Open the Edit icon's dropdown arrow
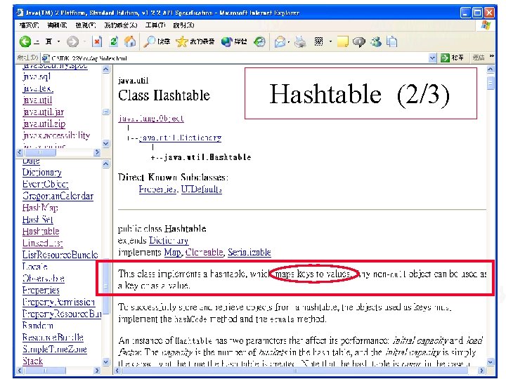Image resolution: width=506 pixels, height=379 pixels. pyautogui.click(x=330, y=41)
